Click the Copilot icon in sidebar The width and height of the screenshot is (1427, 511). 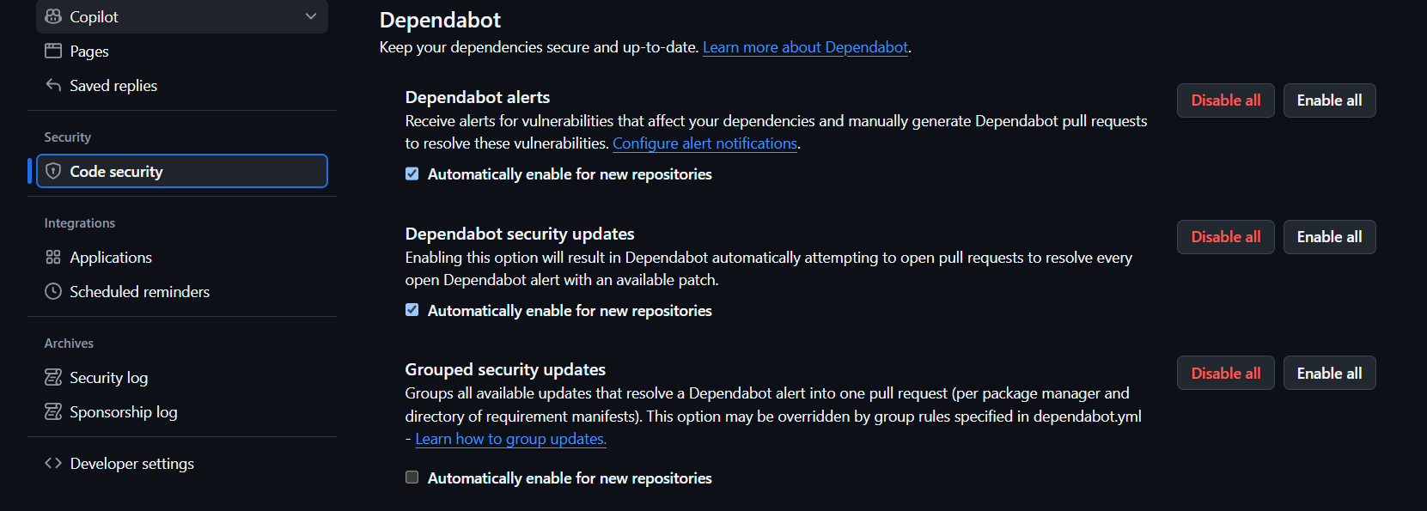[x=53, y=16]
